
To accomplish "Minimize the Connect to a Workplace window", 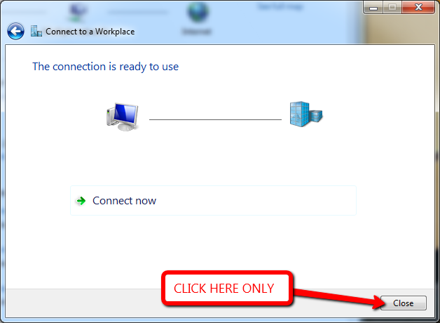I will (373, 7).
